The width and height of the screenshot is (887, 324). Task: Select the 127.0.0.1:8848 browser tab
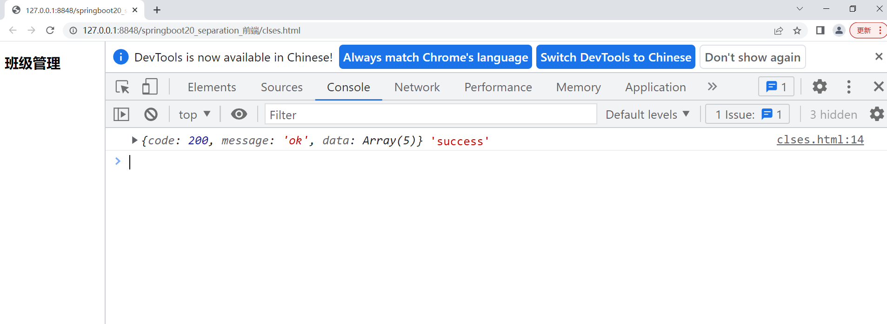pos(74,10)
